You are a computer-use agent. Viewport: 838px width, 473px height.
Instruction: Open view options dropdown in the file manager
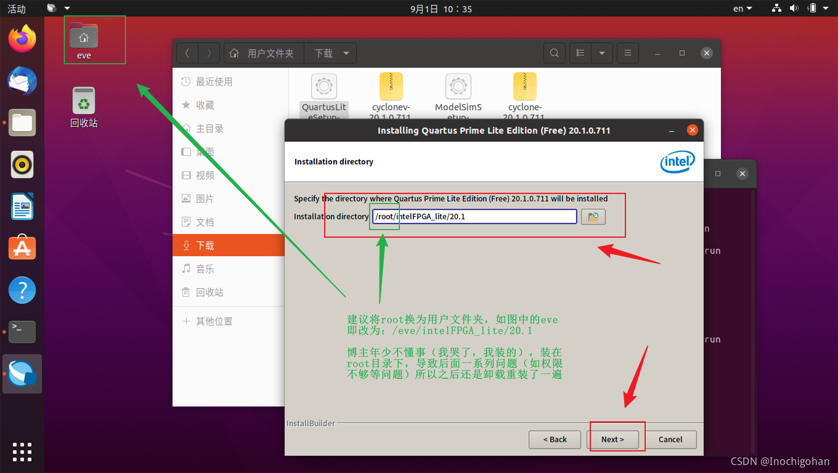click(x=602, y=53)
